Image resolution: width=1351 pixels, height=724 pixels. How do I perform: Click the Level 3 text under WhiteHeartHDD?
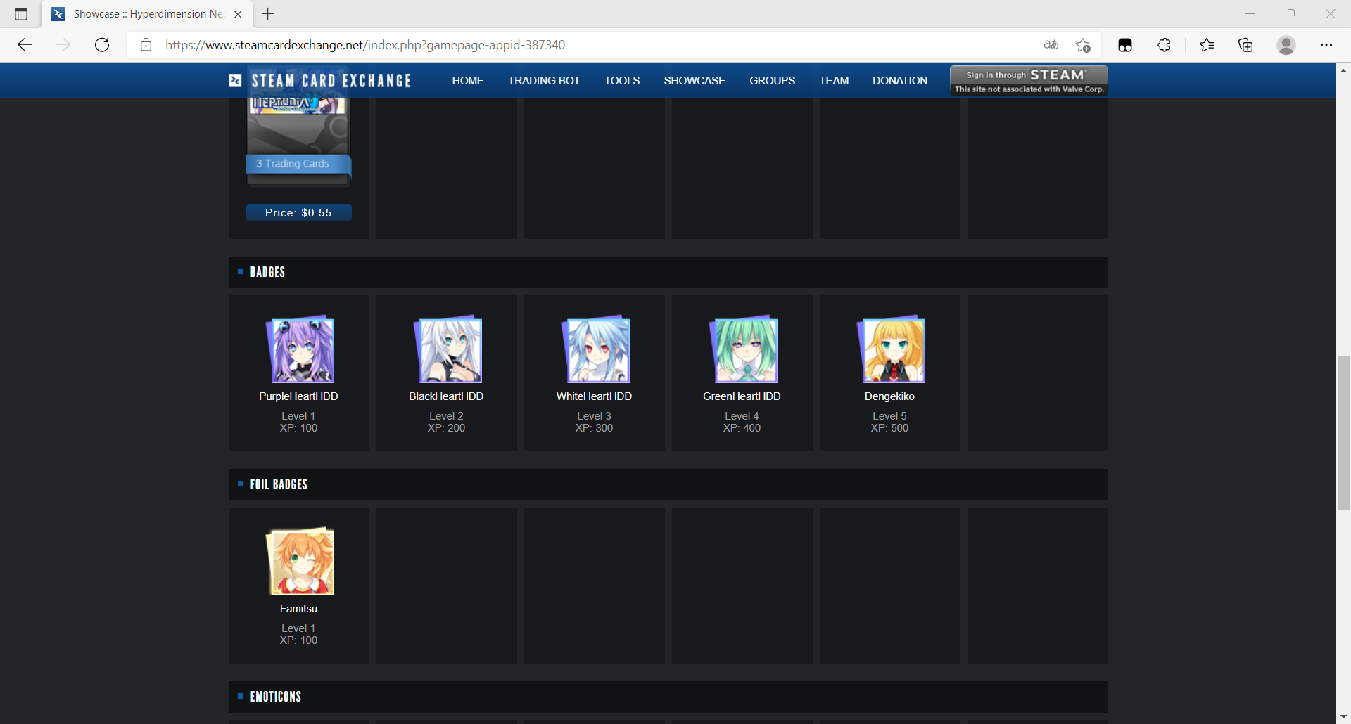(594, 416)
